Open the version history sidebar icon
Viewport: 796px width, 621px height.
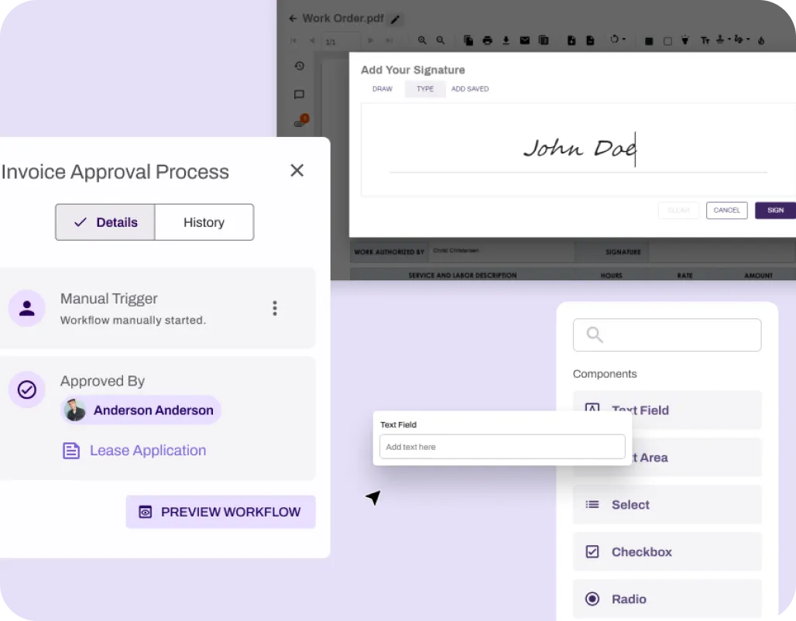(300, 67)
